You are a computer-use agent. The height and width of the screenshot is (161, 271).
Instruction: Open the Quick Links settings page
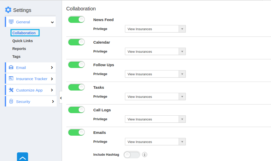23,41
